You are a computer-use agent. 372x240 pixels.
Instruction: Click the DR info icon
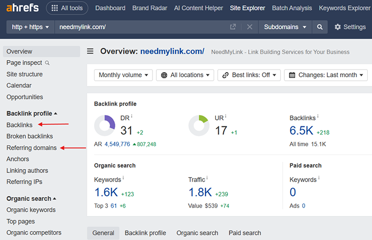132,116
